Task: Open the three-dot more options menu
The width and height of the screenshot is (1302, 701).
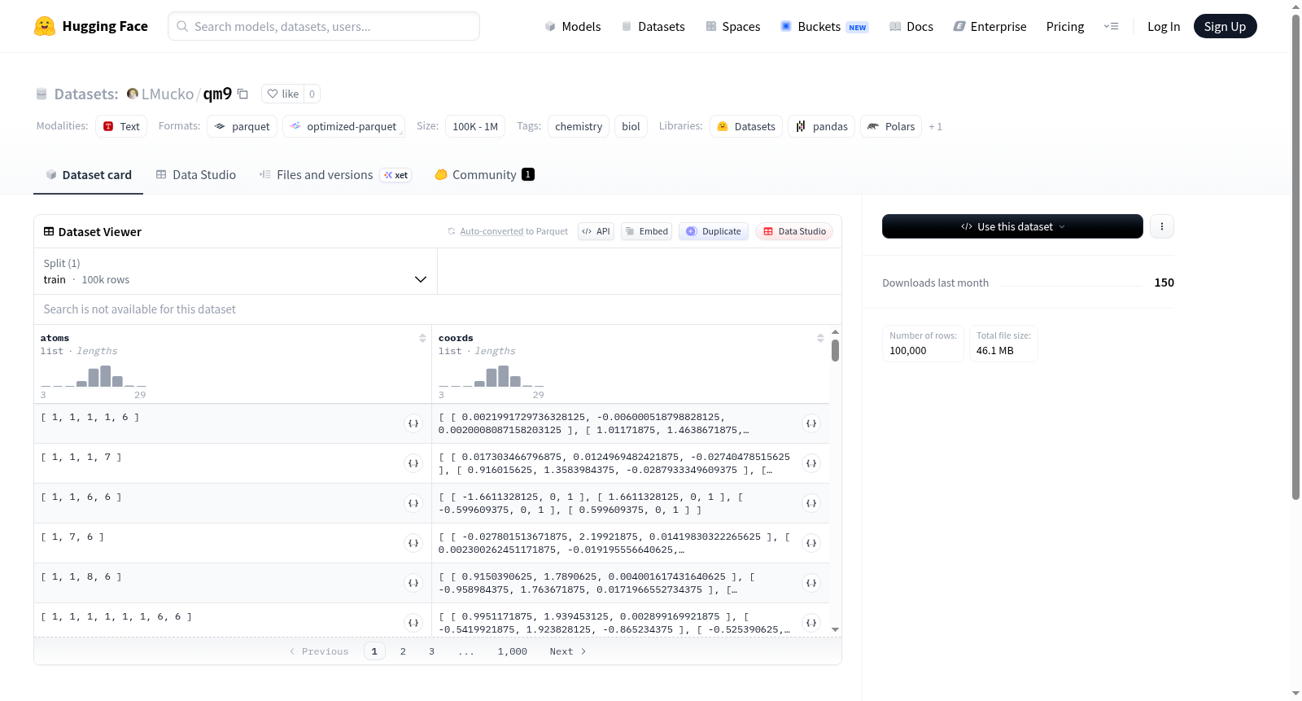Action: click(x=1162, y=226)
